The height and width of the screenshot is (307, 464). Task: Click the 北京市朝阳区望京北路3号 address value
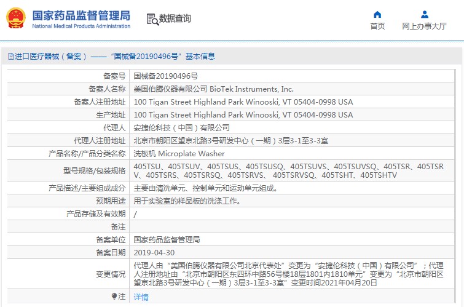(x=231, y=140)
